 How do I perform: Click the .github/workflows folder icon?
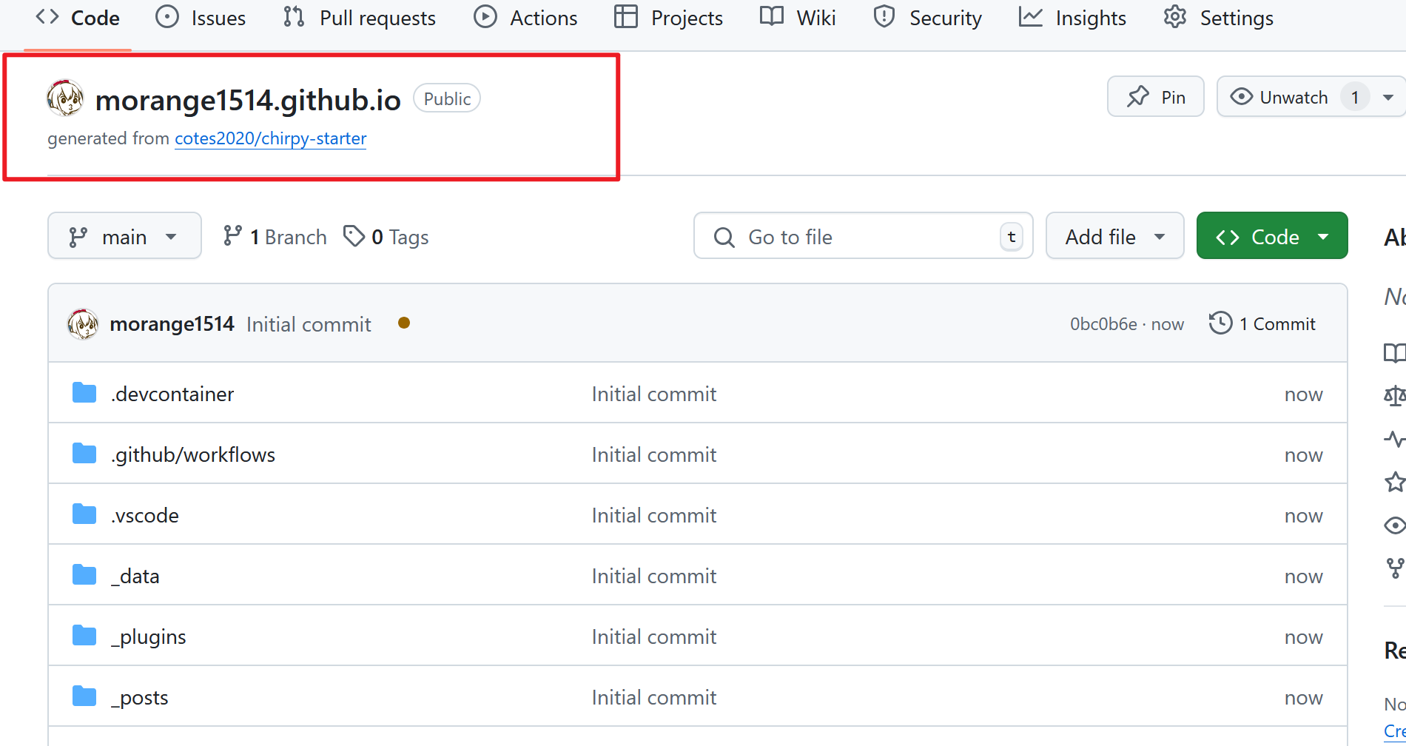tap(84, 454)
